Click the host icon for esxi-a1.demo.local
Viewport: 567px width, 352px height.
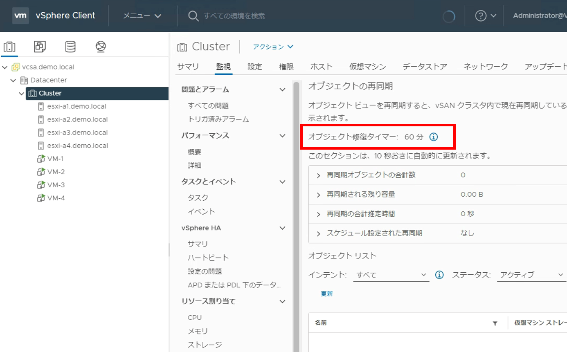[41, 106]
